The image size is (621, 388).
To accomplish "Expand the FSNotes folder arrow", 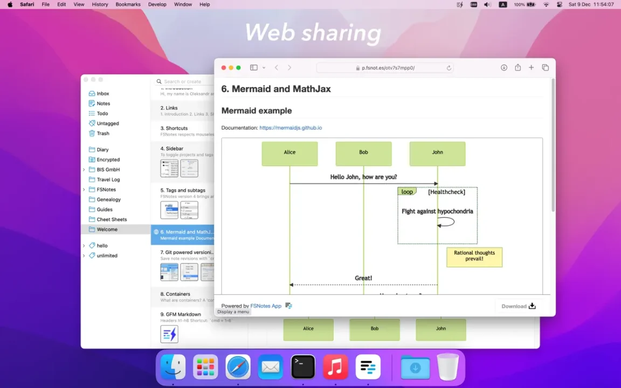I will [x=84, y=190].
